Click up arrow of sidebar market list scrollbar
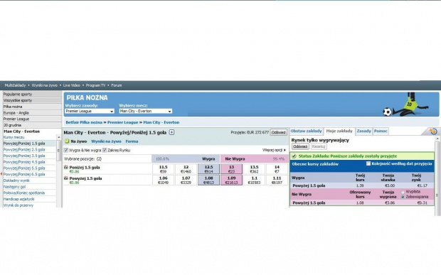This screenshot has width=441, height=275. tap(58, 137)
